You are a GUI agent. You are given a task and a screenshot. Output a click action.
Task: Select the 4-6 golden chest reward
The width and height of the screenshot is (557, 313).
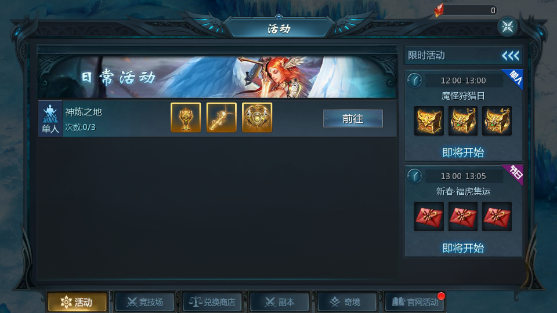coord(497,121)
